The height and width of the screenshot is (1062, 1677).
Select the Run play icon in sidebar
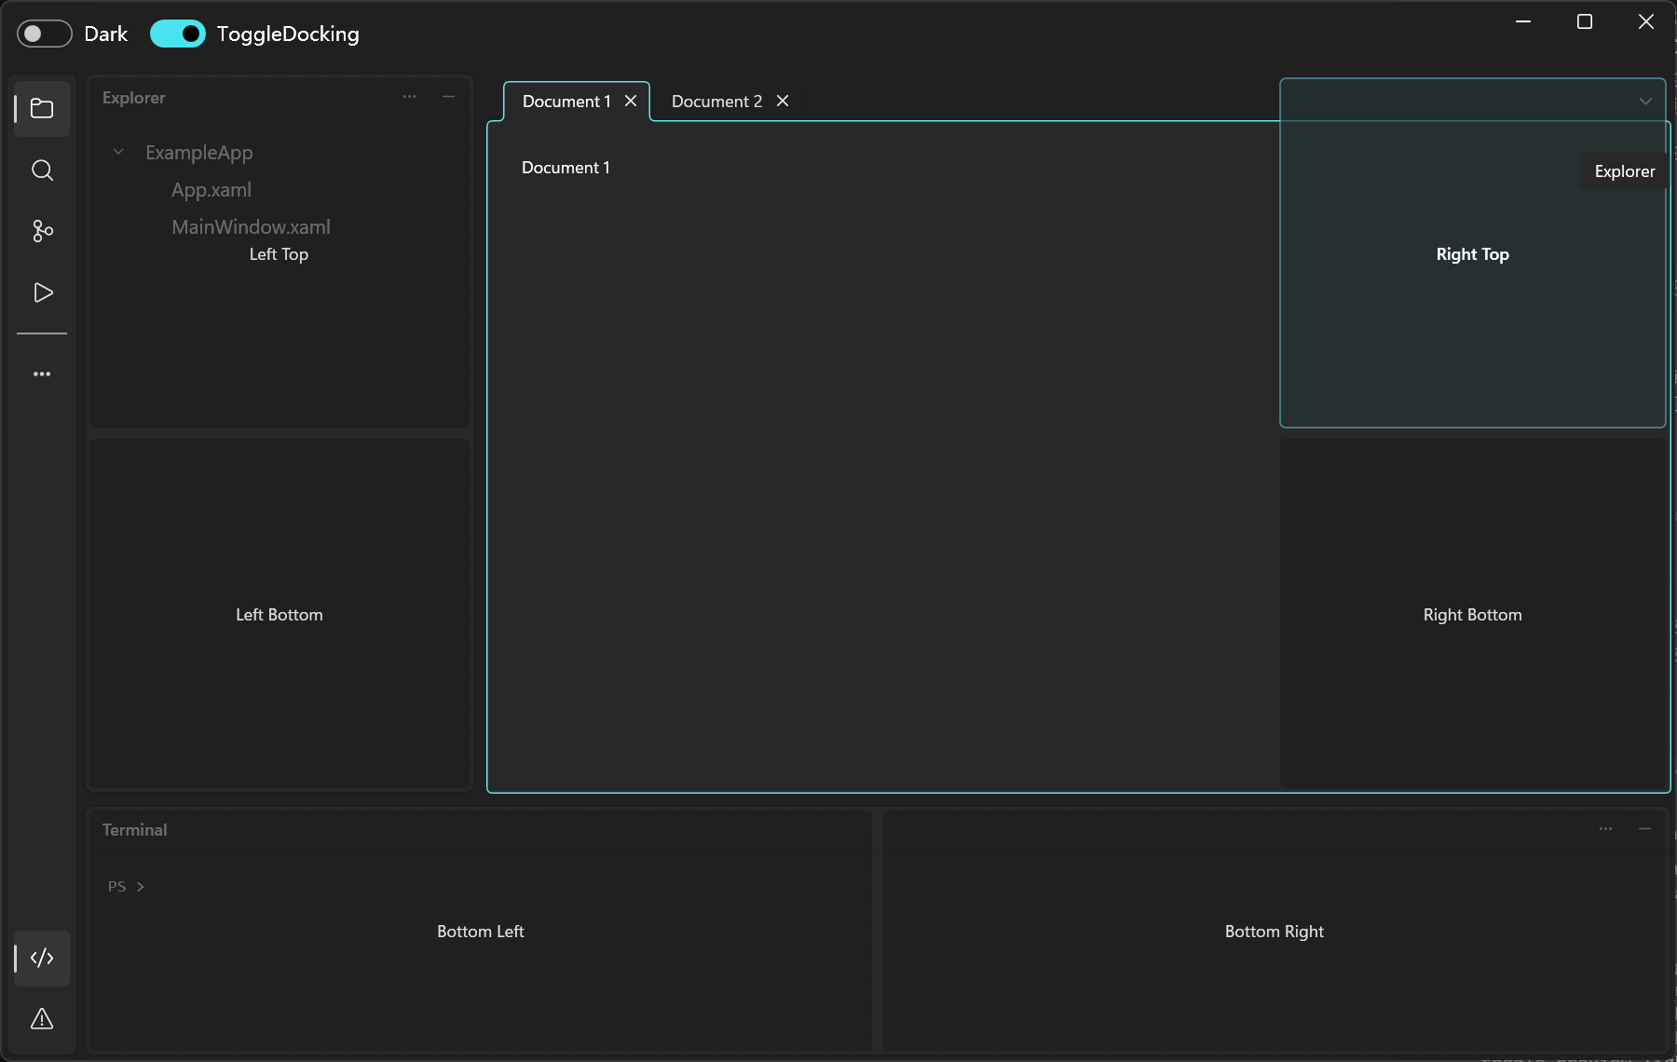42,293
